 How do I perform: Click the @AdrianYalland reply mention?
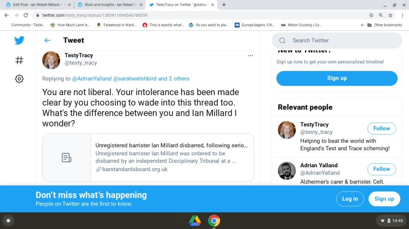(x=91, y=78)
